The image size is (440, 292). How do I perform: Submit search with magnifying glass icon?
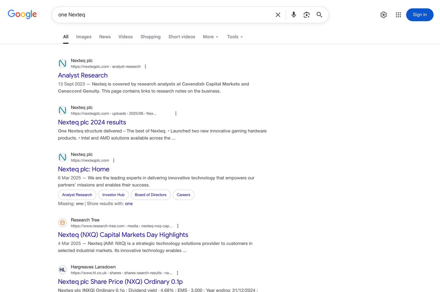(319, 15)
